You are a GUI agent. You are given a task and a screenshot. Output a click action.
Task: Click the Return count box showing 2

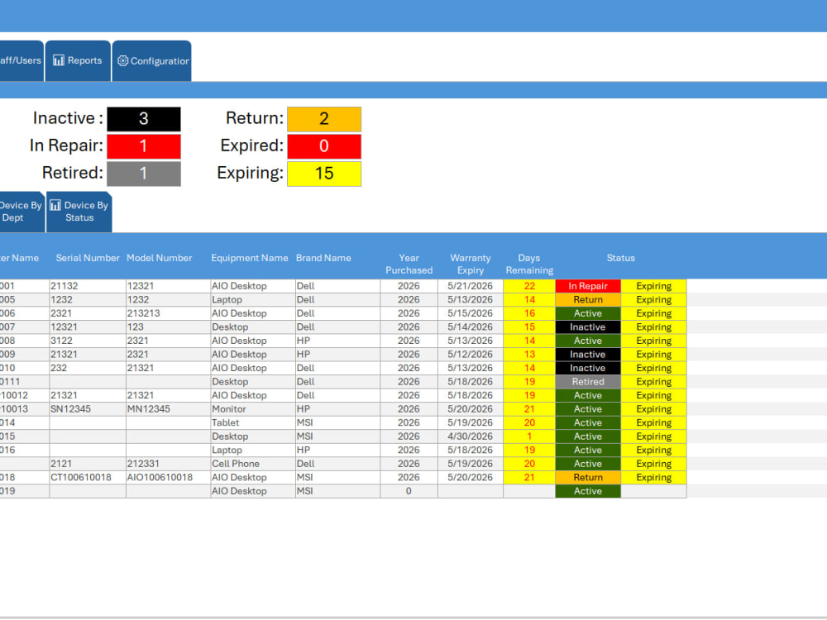click(324, 119)
